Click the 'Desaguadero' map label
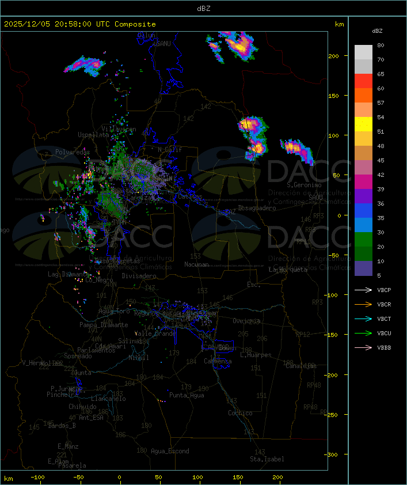 [257, 208]
